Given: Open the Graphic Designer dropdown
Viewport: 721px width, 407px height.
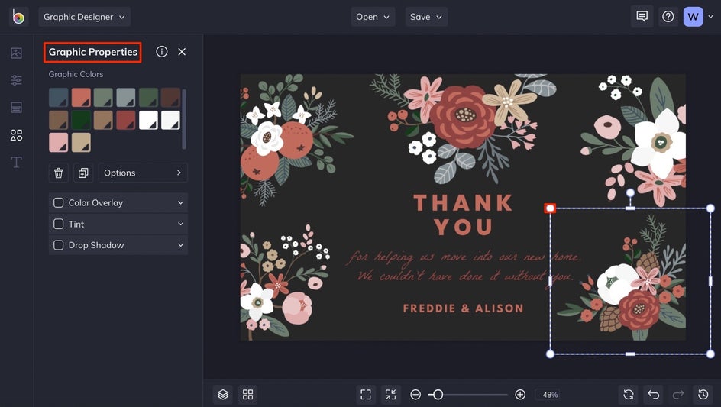Looking at the screenshot, I should 84,17.
